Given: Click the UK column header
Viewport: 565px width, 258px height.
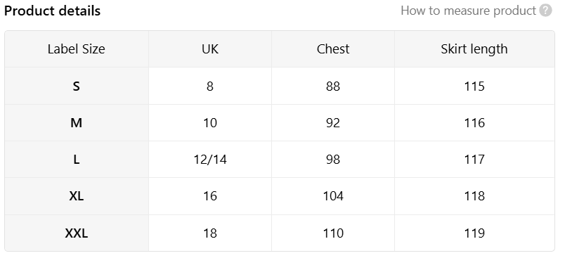Looking at the screenshot, I should (210, 49).
